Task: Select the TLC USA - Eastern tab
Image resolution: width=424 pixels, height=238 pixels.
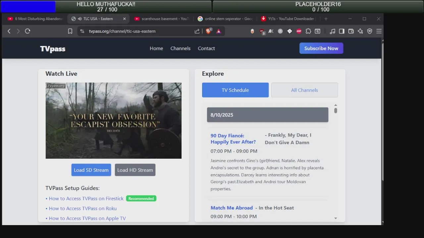Action: click(98, 19)
